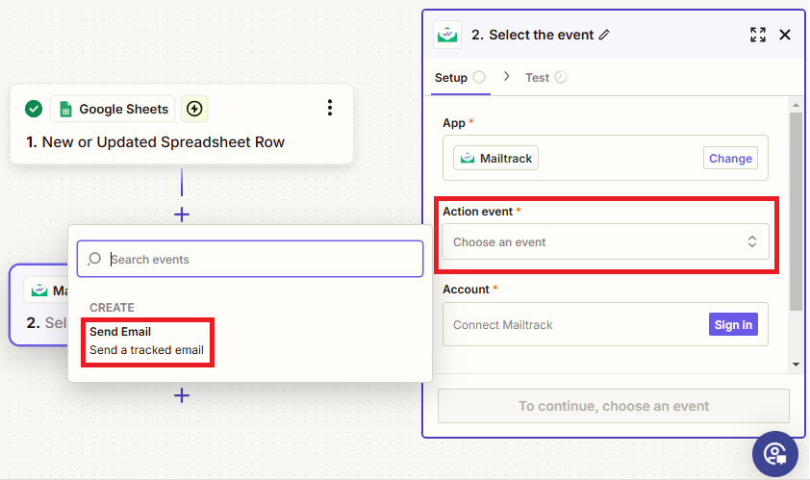Screen dimensions: 810x480
Task: Add a step with the plus between steps
Action: point(182,215)
